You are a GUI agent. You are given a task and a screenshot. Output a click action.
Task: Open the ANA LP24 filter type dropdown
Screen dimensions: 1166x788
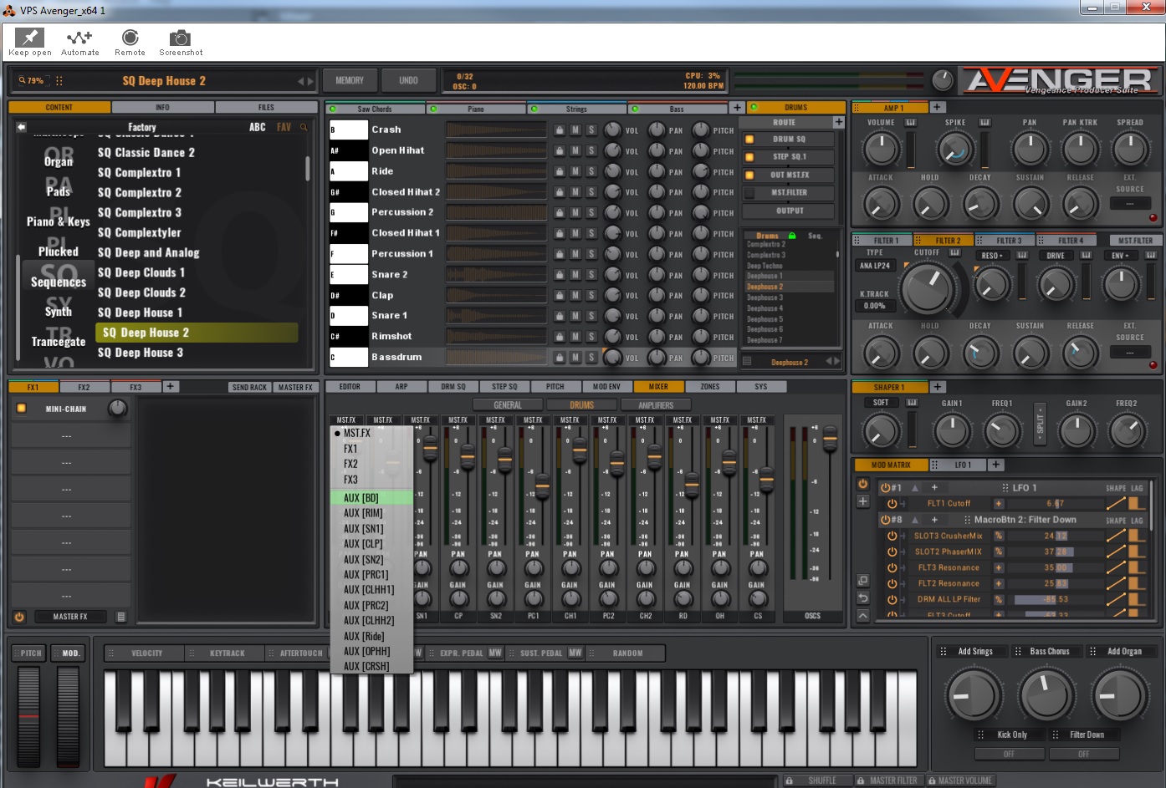[x=875, y=266]
